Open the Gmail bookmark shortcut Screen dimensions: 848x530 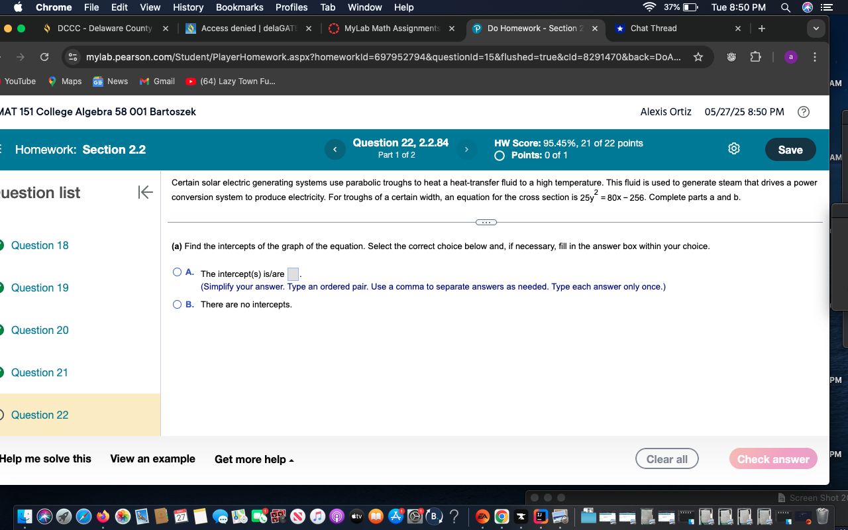(156, 81)
